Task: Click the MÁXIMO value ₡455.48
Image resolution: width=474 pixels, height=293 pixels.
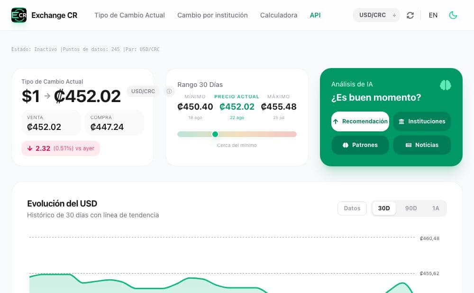Action: pos(278,107)
